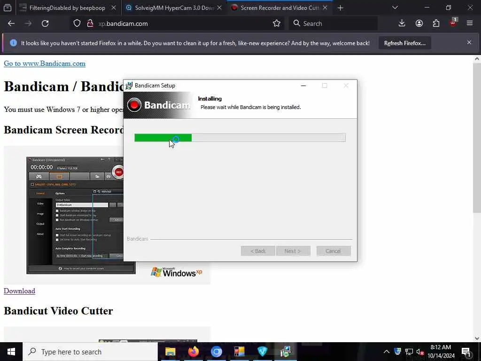Open the taskbar clock and date
Image resolution: width=481 pixels, height=361 pixels.
tap(441, 352)
